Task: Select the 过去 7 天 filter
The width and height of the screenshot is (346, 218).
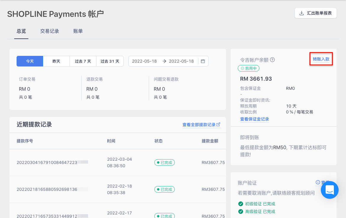Action: tap(83, 61)
